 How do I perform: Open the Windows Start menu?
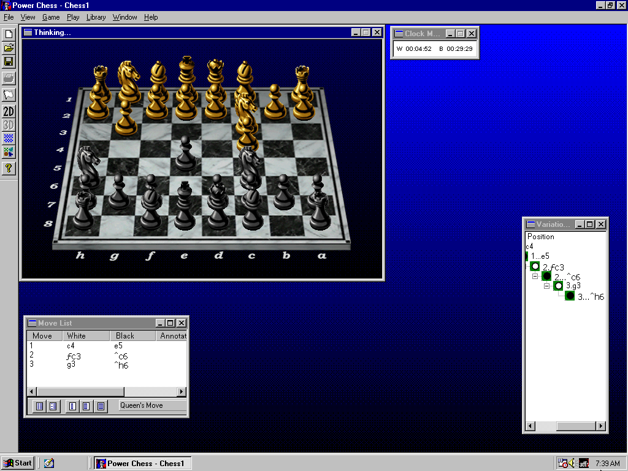click(x=18, y=463)
